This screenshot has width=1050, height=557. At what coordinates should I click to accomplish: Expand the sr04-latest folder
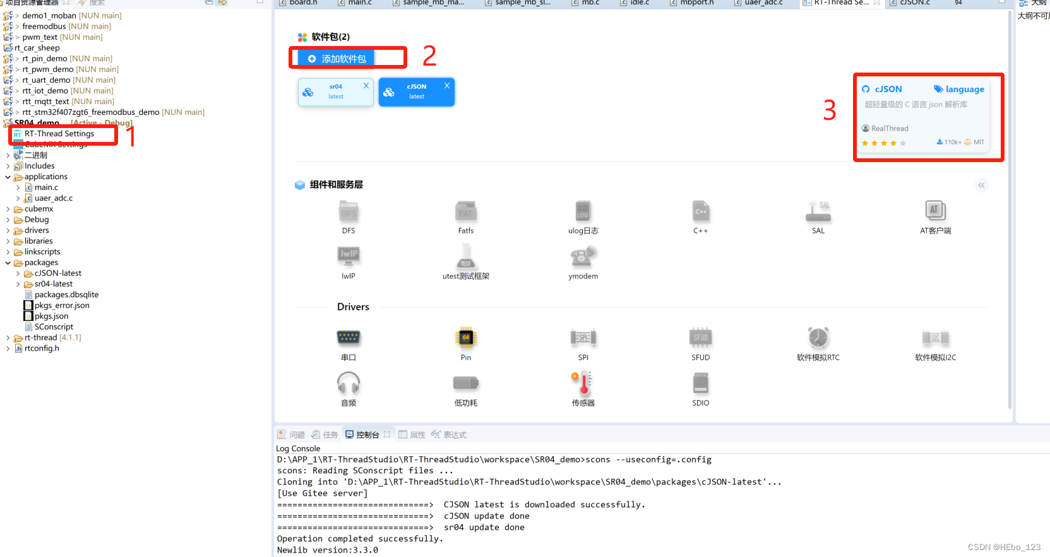pyautogui.click(x=18, y=284)
